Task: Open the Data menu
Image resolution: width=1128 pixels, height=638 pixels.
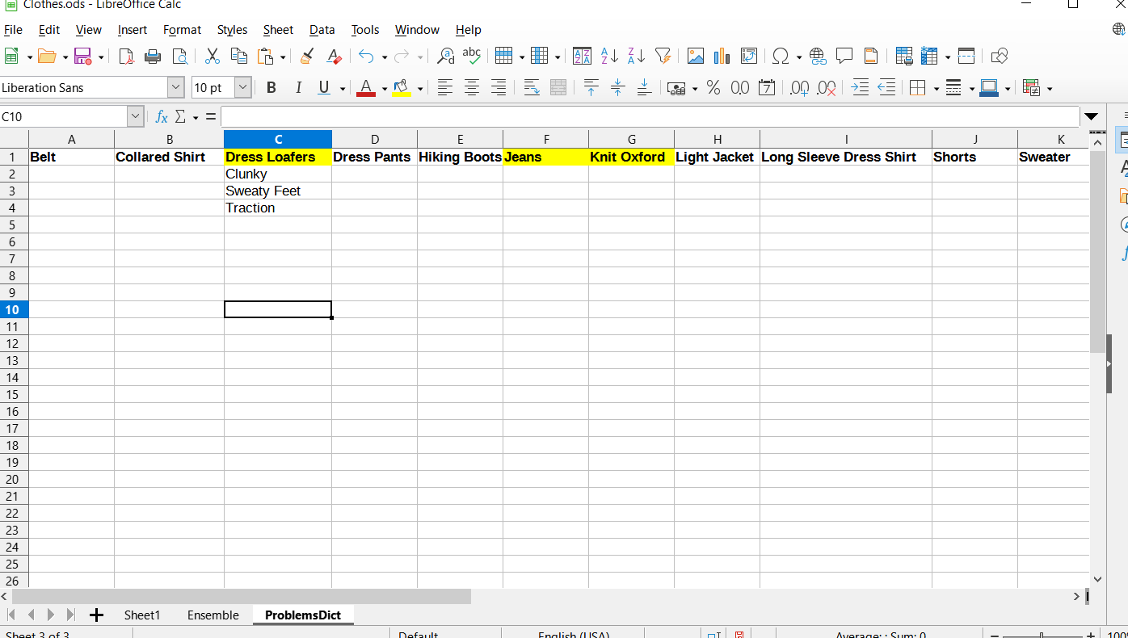Action: 322,30
